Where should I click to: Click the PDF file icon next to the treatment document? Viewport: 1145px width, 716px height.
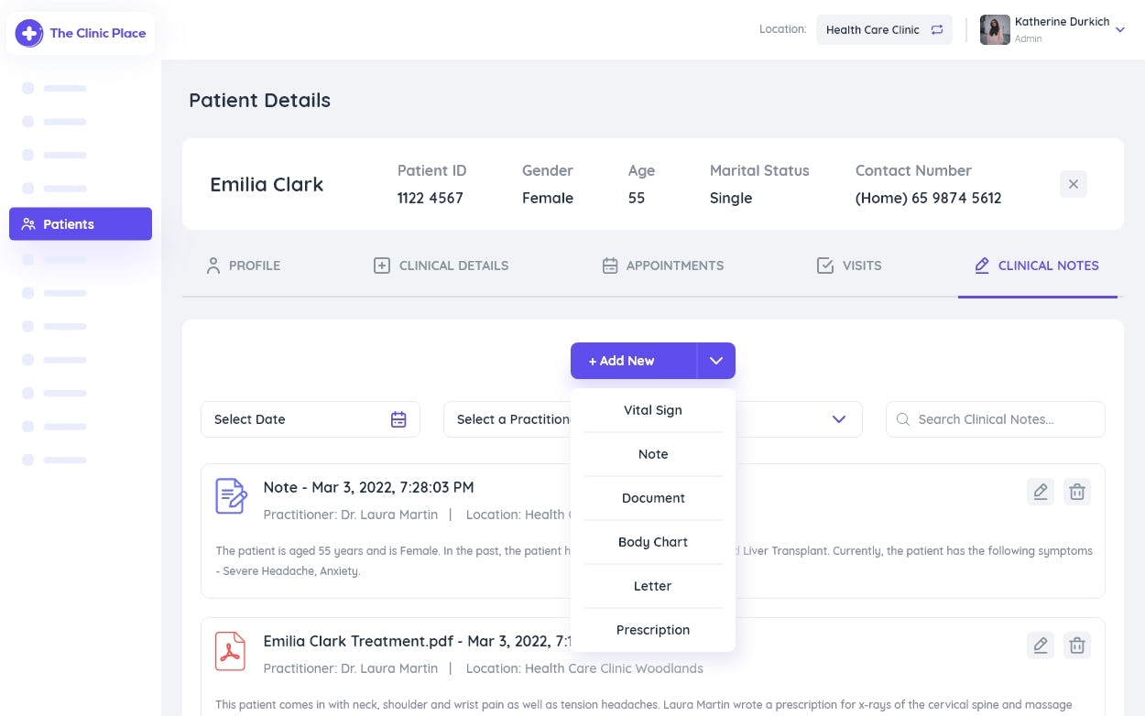[230, 650]
